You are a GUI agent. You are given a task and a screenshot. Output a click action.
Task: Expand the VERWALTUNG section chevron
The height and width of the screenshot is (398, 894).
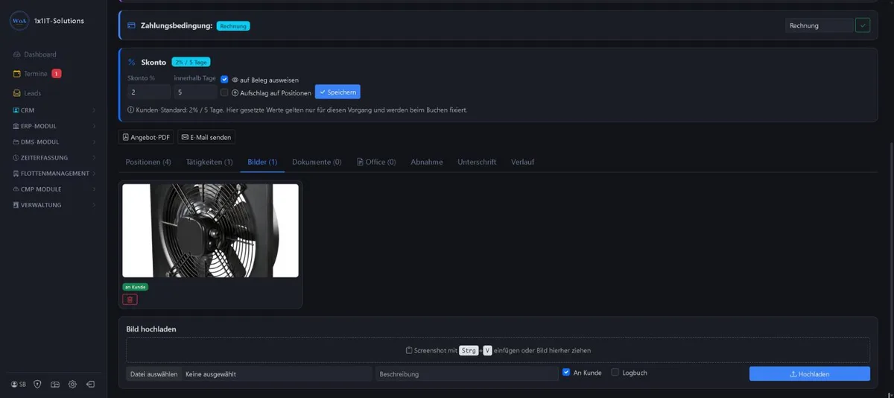pyautogui.click(x=94, y=205)
